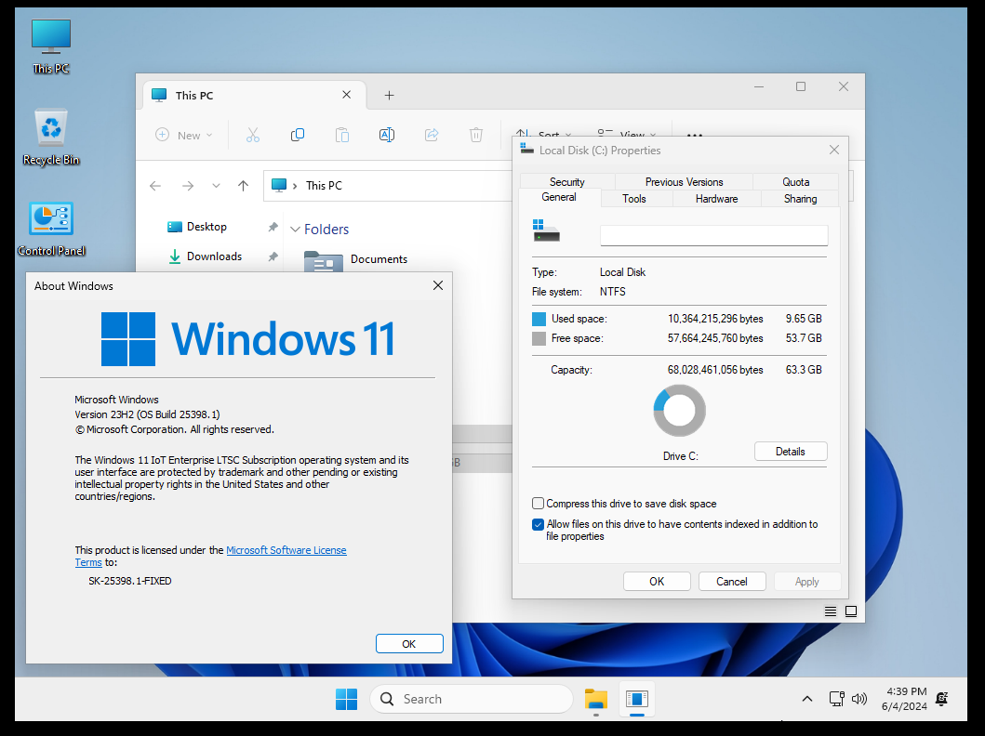Viewport: 985px width, 736px height.
Task: Click Documents folder icon in Explorer
Action: click(323, 261)
